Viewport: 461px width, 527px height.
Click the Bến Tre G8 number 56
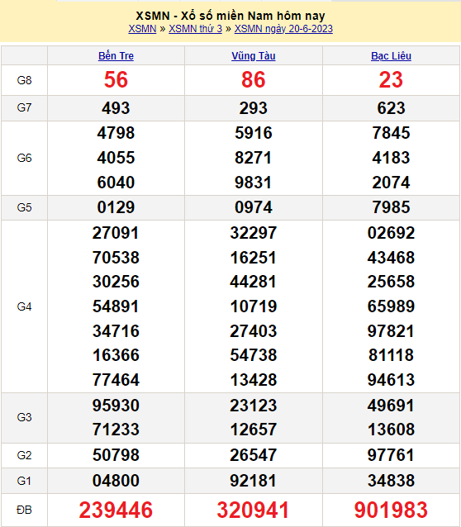pos(116,80)
